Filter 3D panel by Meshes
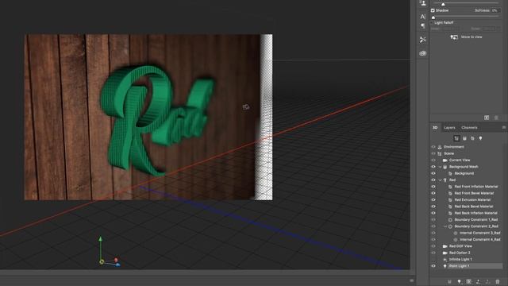 click(x=464, y=138)
